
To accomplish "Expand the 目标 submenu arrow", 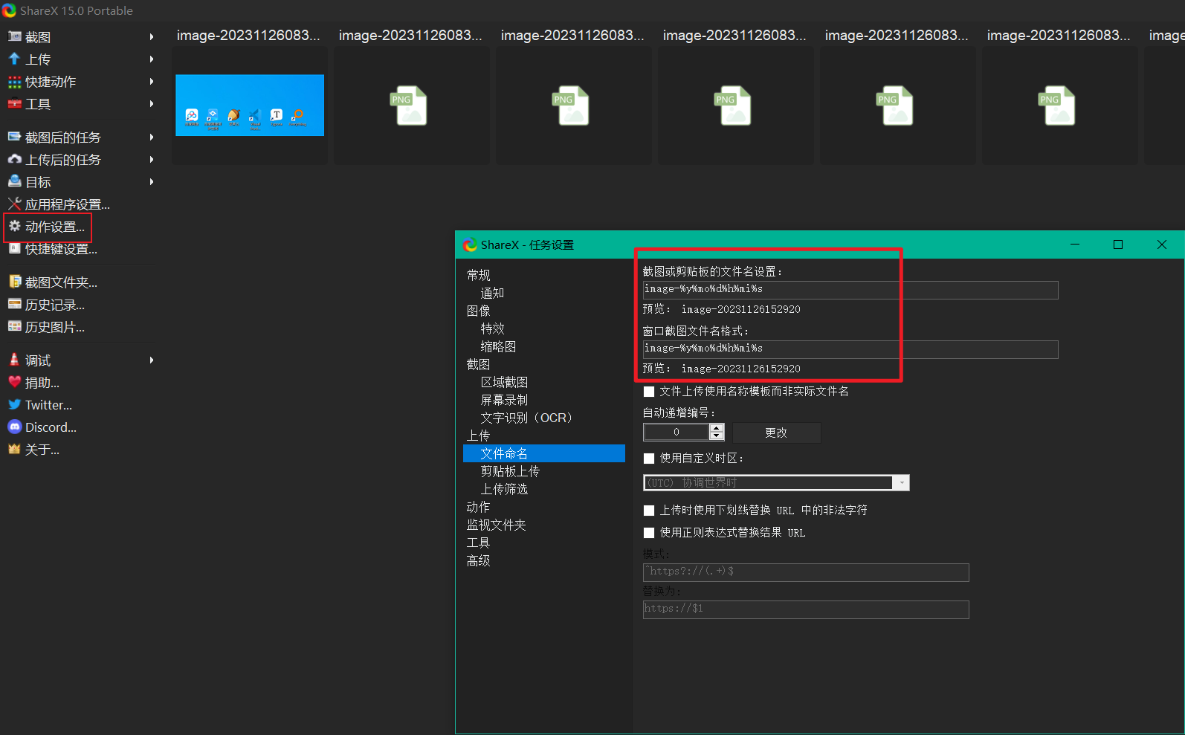I will point(152,181).
